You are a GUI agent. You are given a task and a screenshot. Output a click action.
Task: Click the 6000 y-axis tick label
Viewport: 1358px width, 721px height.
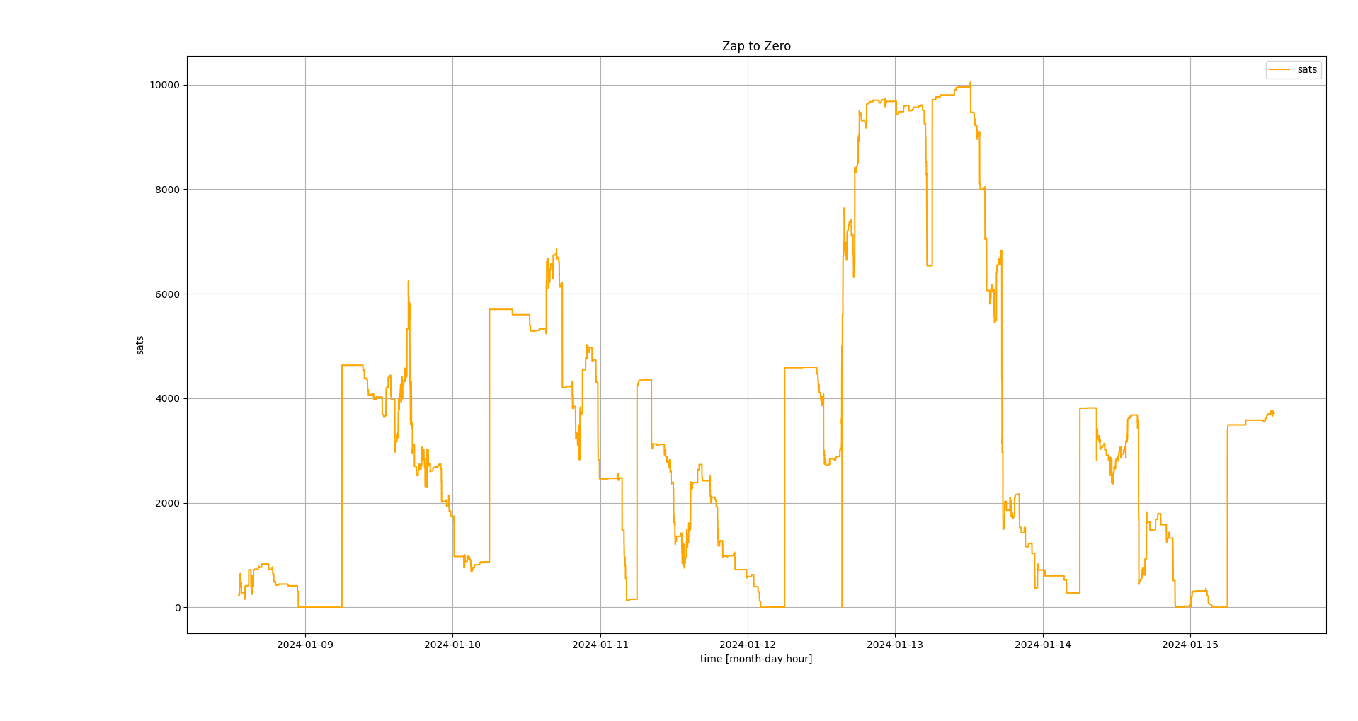click(168, 294)
